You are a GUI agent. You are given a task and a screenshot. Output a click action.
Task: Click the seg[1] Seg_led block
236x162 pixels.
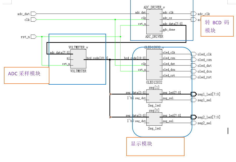(154, 96)
